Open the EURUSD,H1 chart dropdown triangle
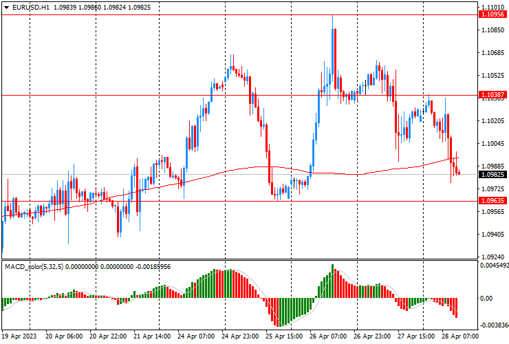 click(6, 8)
